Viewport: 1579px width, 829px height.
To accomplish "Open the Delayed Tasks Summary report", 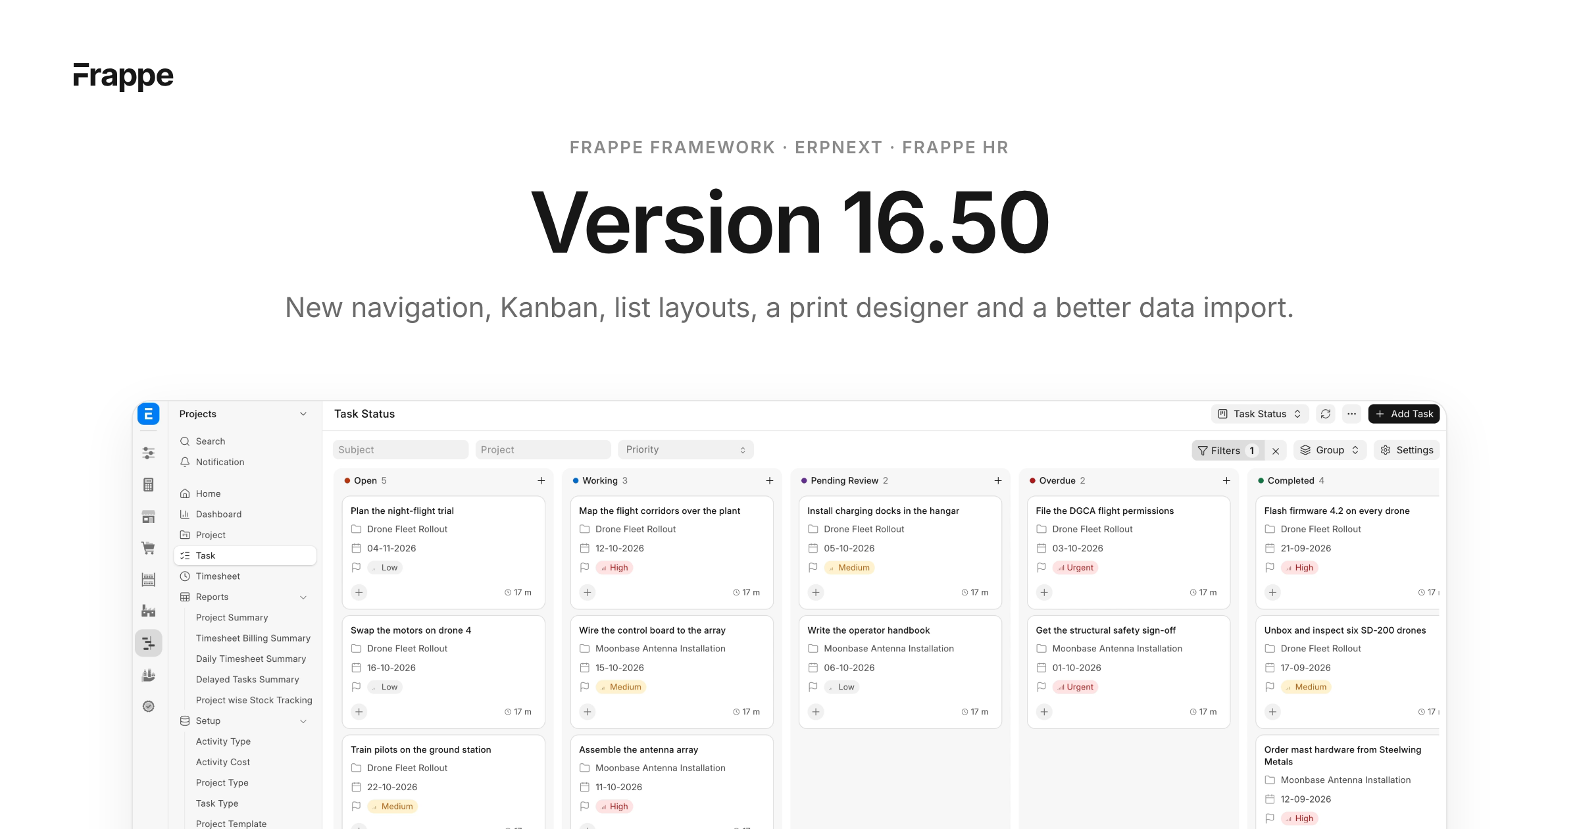I will click(247, 680).
